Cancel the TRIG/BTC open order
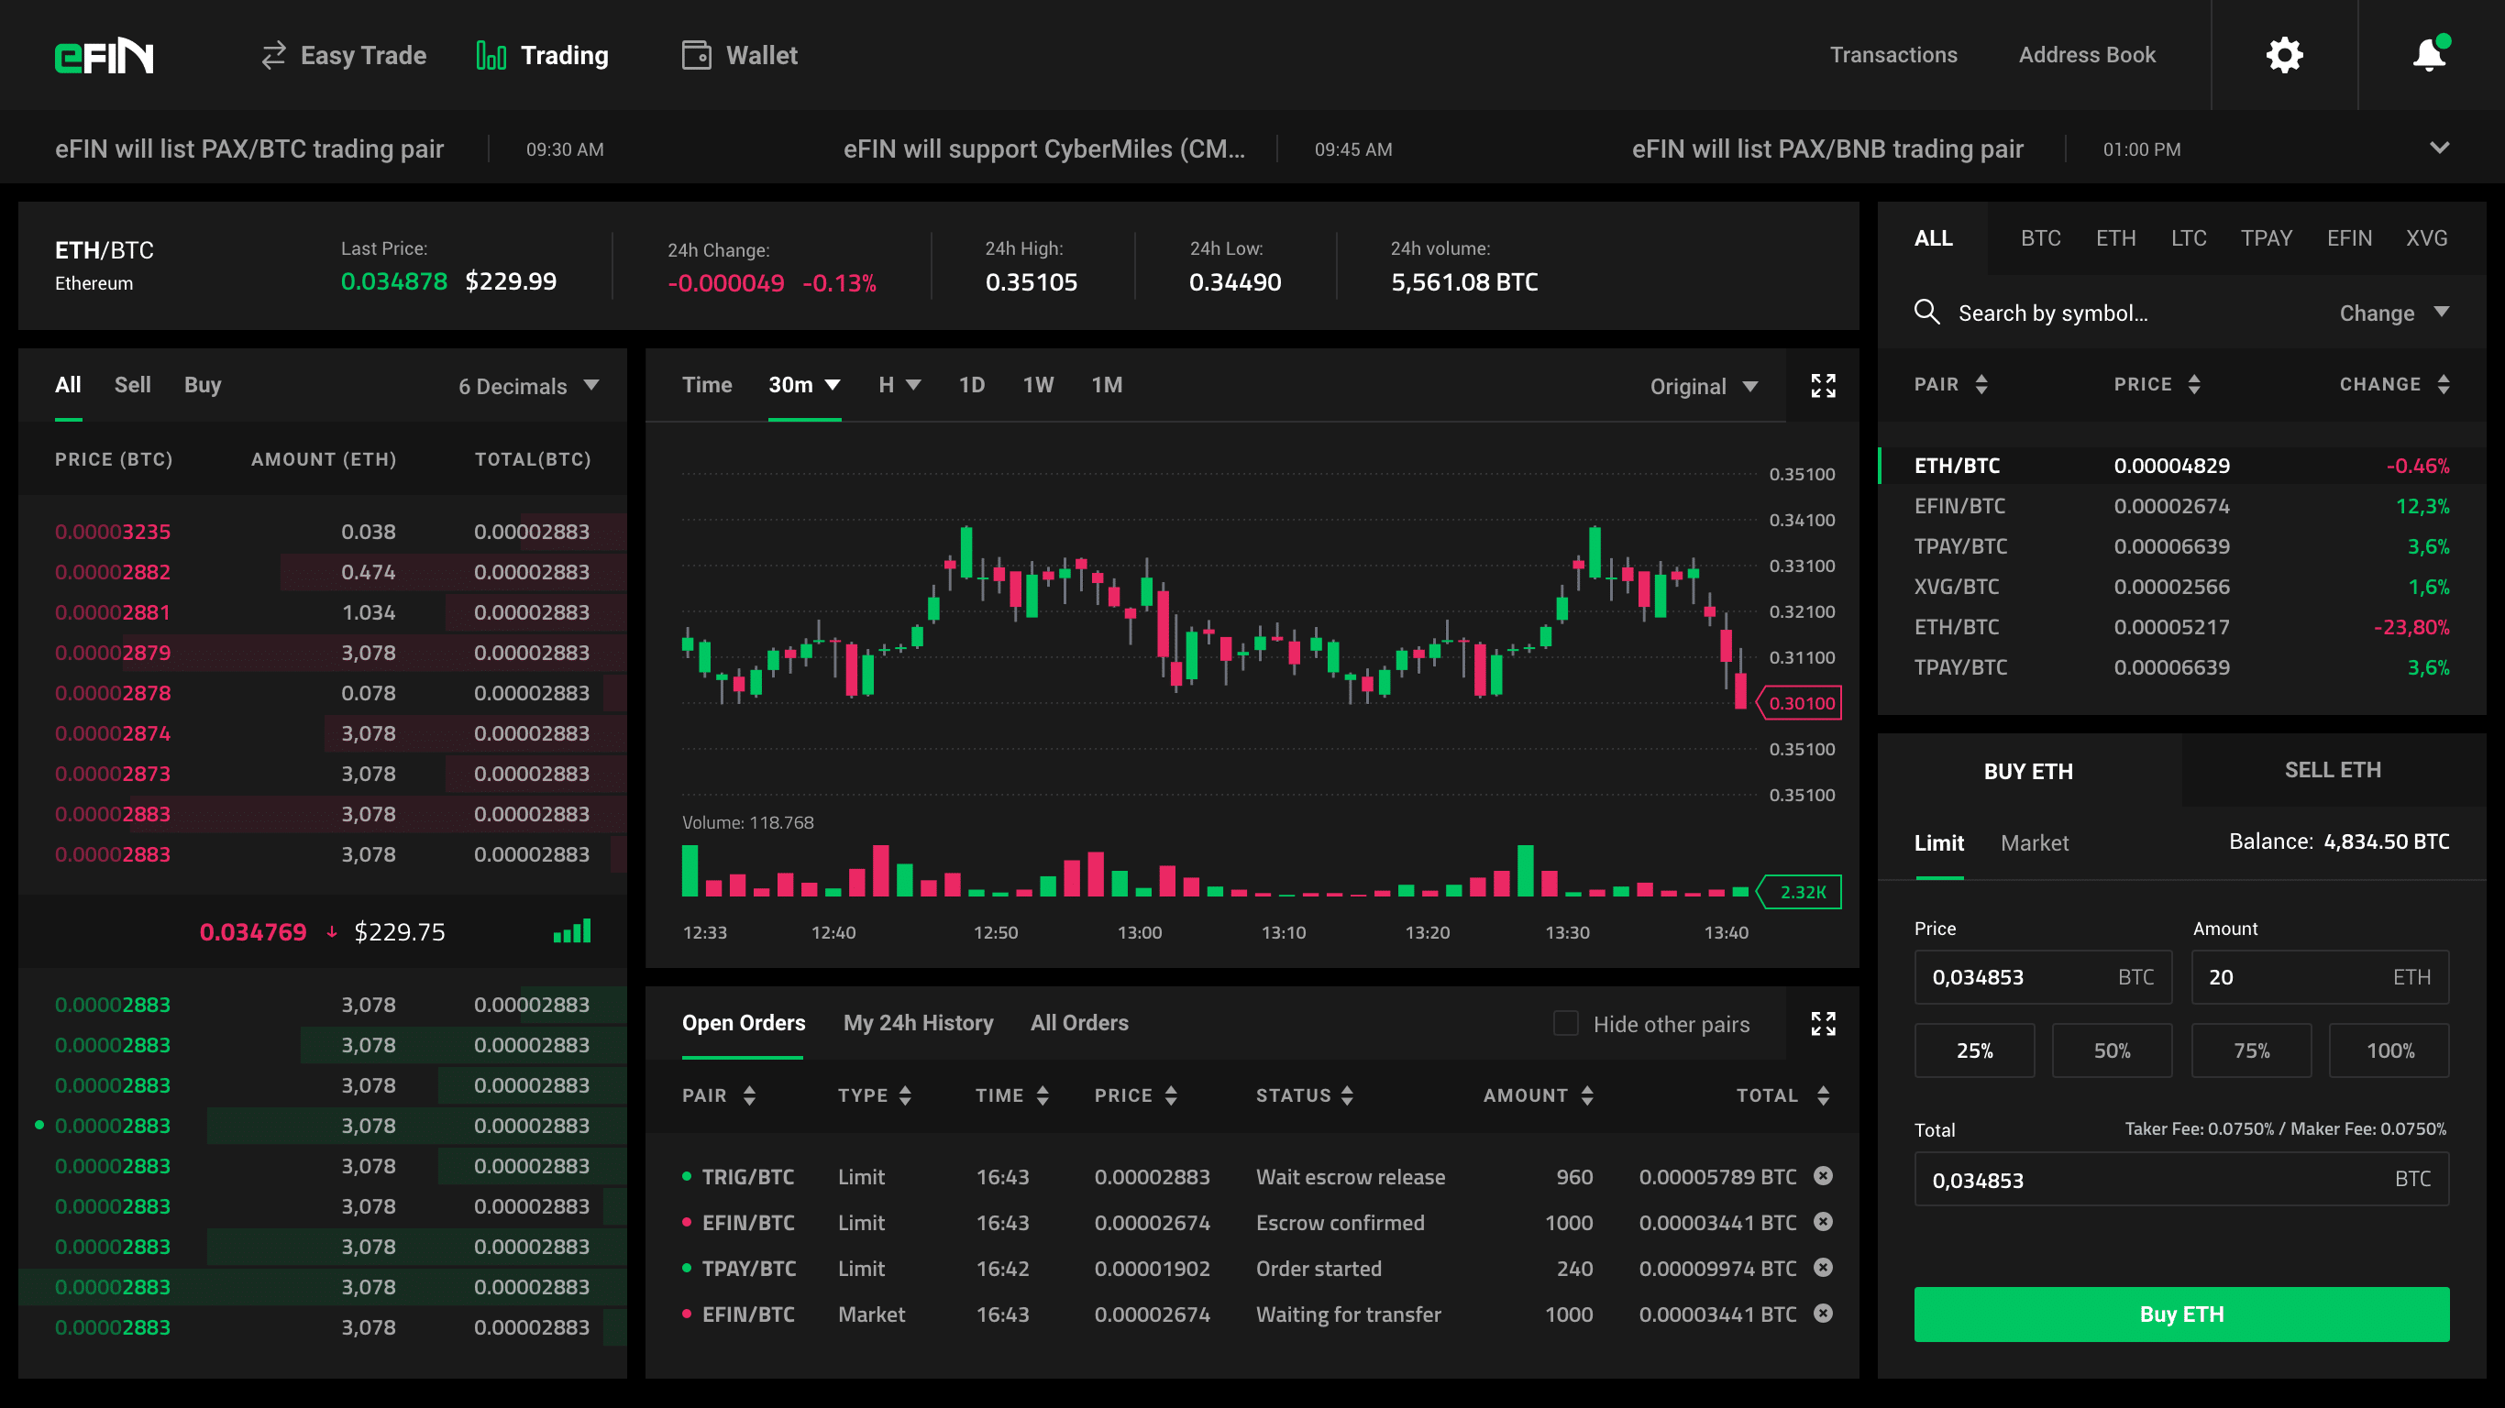Screen dimensions: 2505x1408 tap(1822, 1175)
